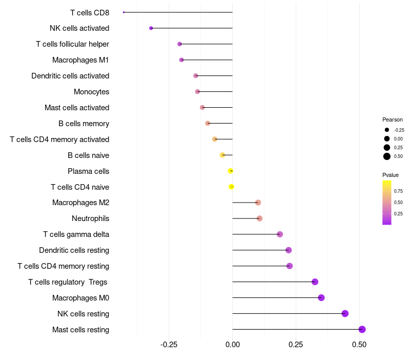
Task: Click the Dendritic cells resting dot
Action: tap(289, 250)
